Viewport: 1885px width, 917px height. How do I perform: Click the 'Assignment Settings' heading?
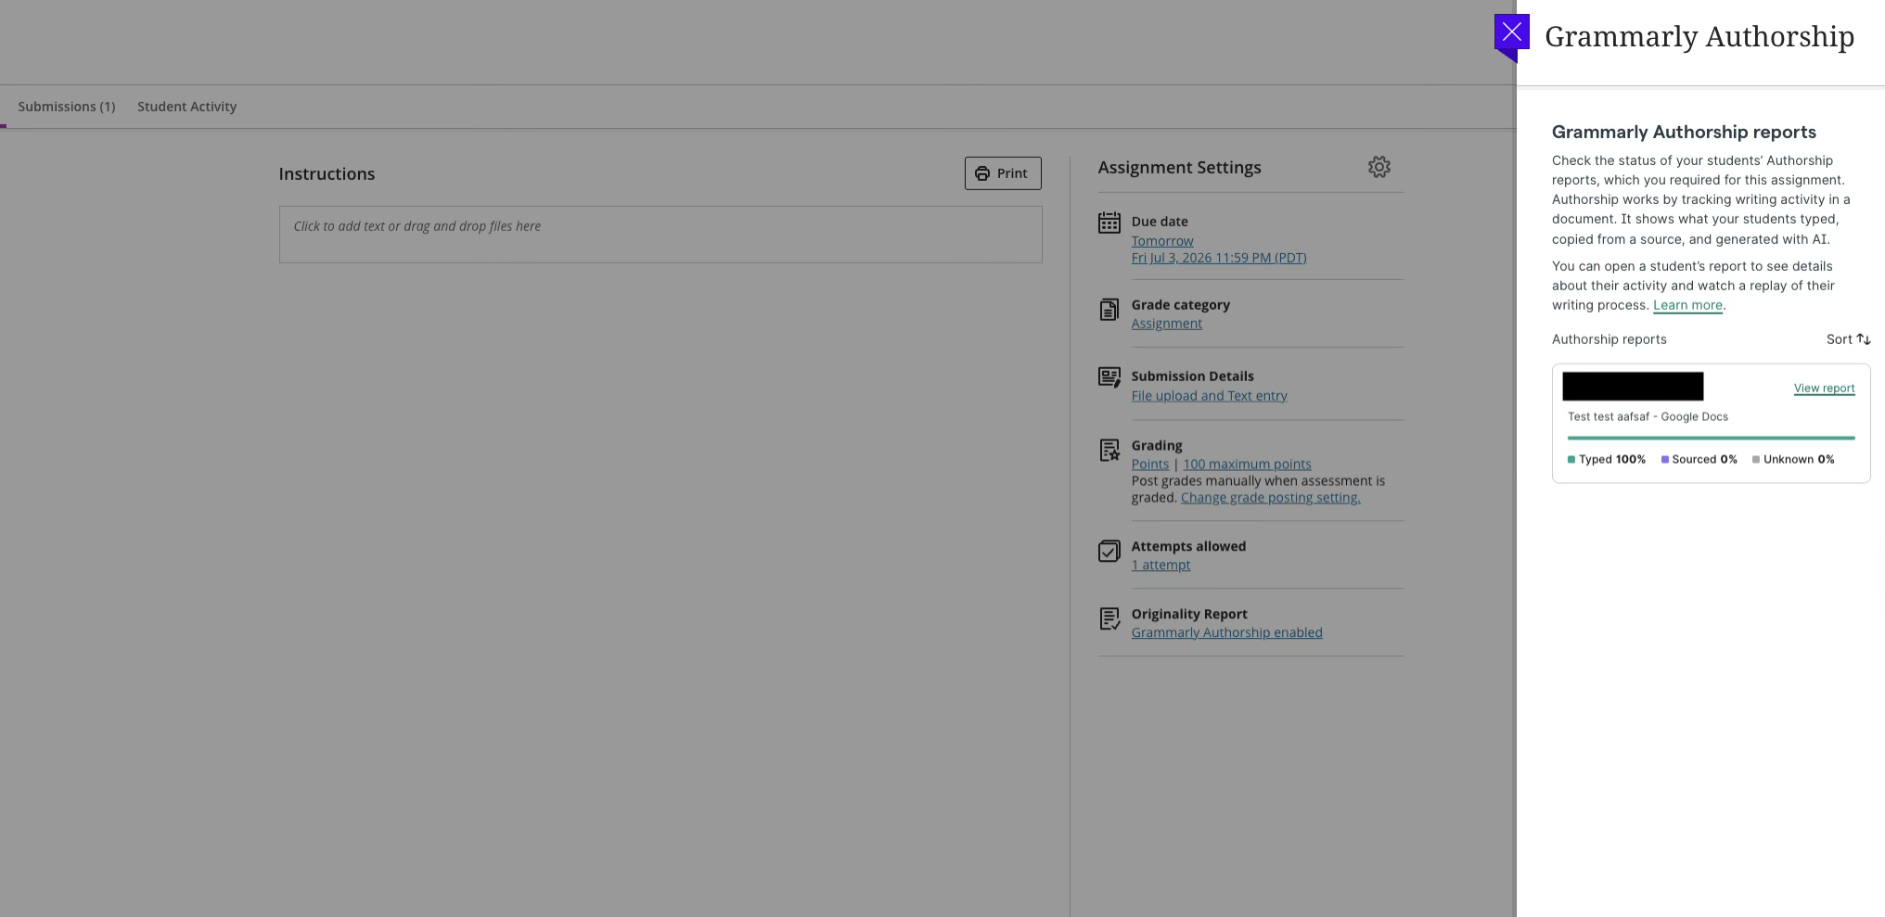point(1180,168)
